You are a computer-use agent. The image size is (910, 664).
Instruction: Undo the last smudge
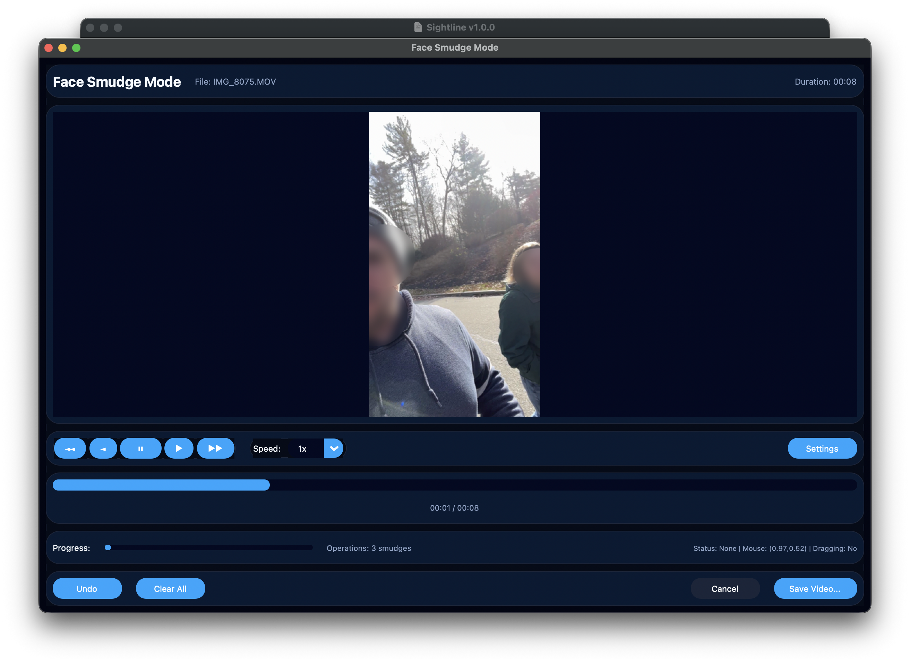87,588
